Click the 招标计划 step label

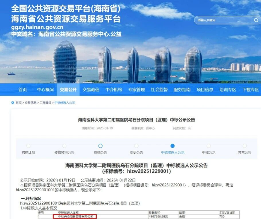click(28, 152)
